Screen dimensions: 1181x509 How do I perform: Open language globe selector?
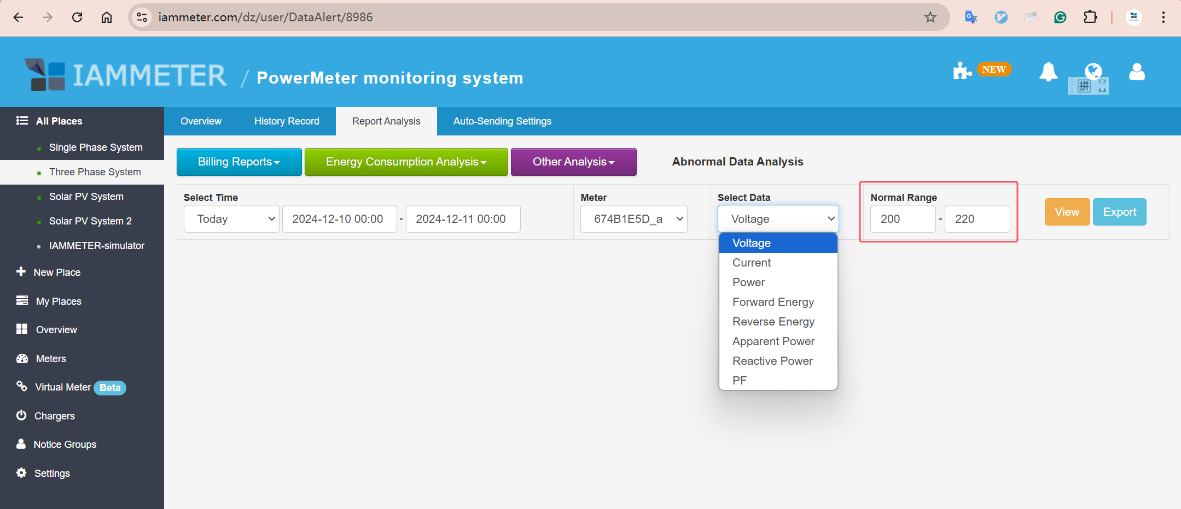click(x=1093, y=71)
